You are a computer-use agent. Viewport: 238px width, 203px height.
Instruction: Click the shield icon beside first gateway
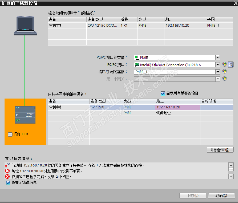224,79
